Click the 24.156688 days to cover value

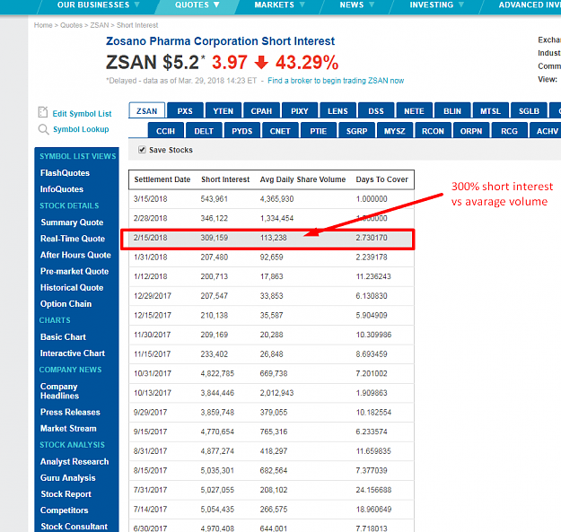click(373, 490)
